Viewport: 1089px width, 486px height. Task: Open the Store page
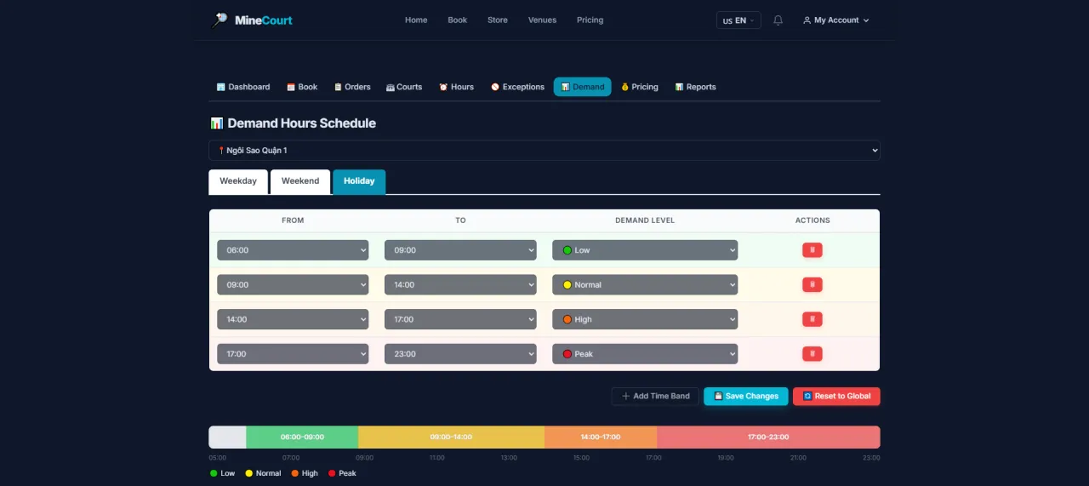coord(498,20)
